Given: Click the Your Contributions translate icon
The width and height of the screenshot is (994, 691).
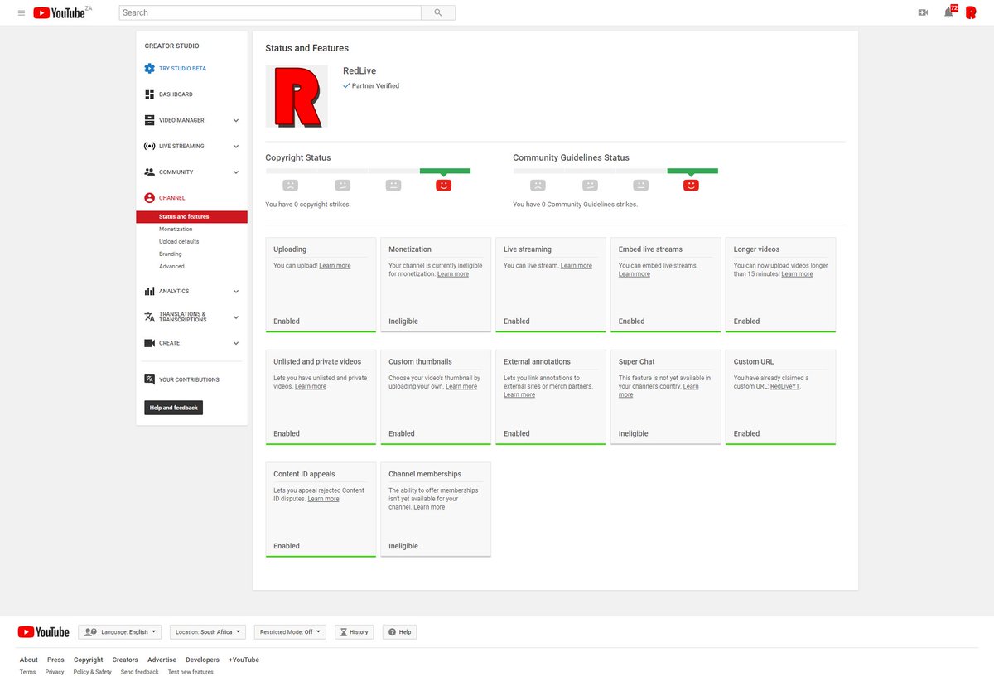Looking at the screenshot, I should (149, 379).
